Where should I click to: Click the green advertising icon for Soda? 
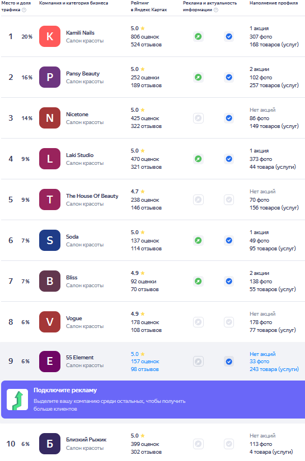point(199,240)
